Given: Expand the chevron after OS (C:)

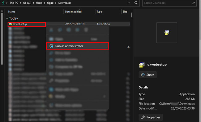Looking at the screenshot, I should (33, 3).
